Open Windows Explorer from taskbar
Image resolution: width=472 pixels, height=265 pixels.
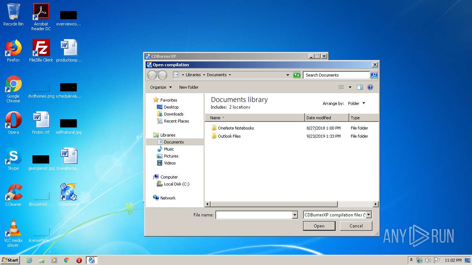(x=42, y=260)
